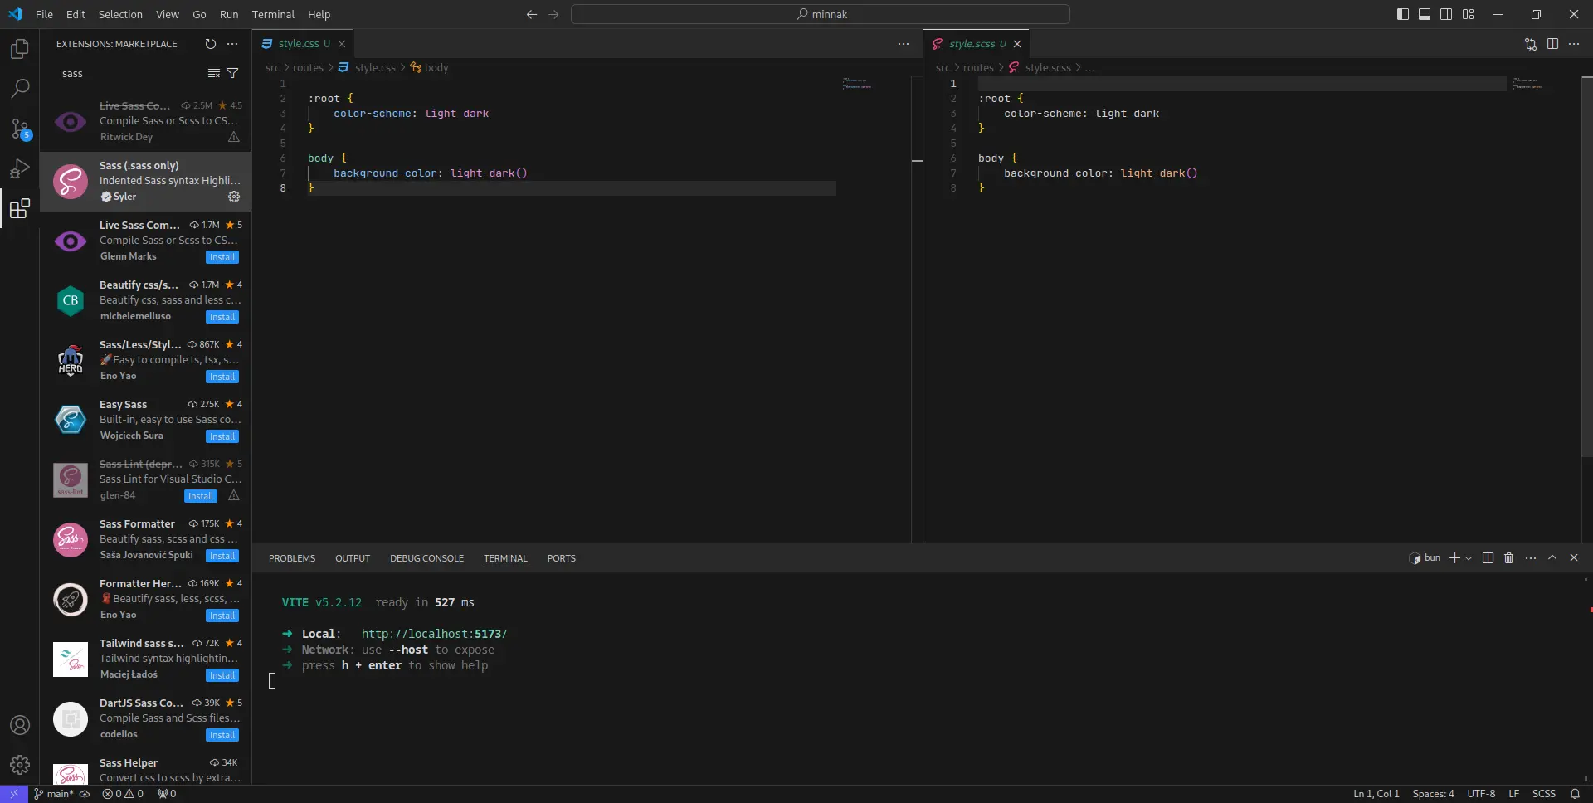Screen dimensions: 1593x803
Task: Open the Run and Debug view
Action: [x=20, y=168]
